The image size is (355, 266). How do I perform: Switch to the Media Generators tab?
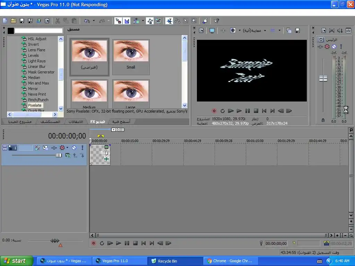tap(121, 122)
